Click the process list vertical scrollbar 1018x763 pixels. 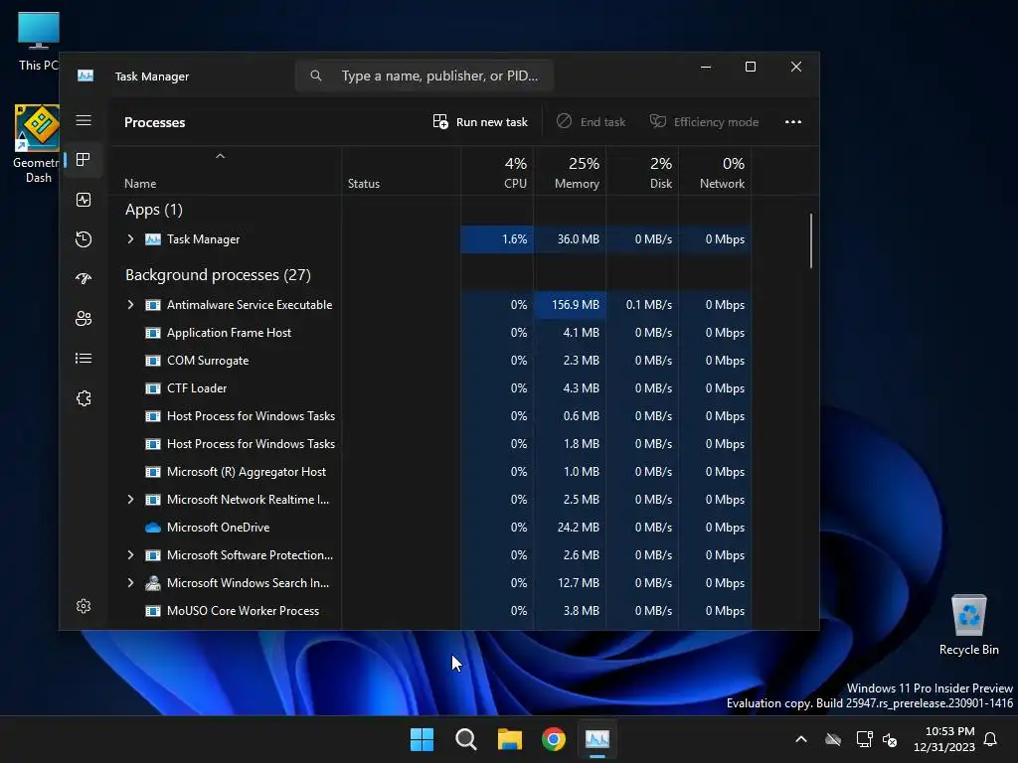click(x=811, y=240)
